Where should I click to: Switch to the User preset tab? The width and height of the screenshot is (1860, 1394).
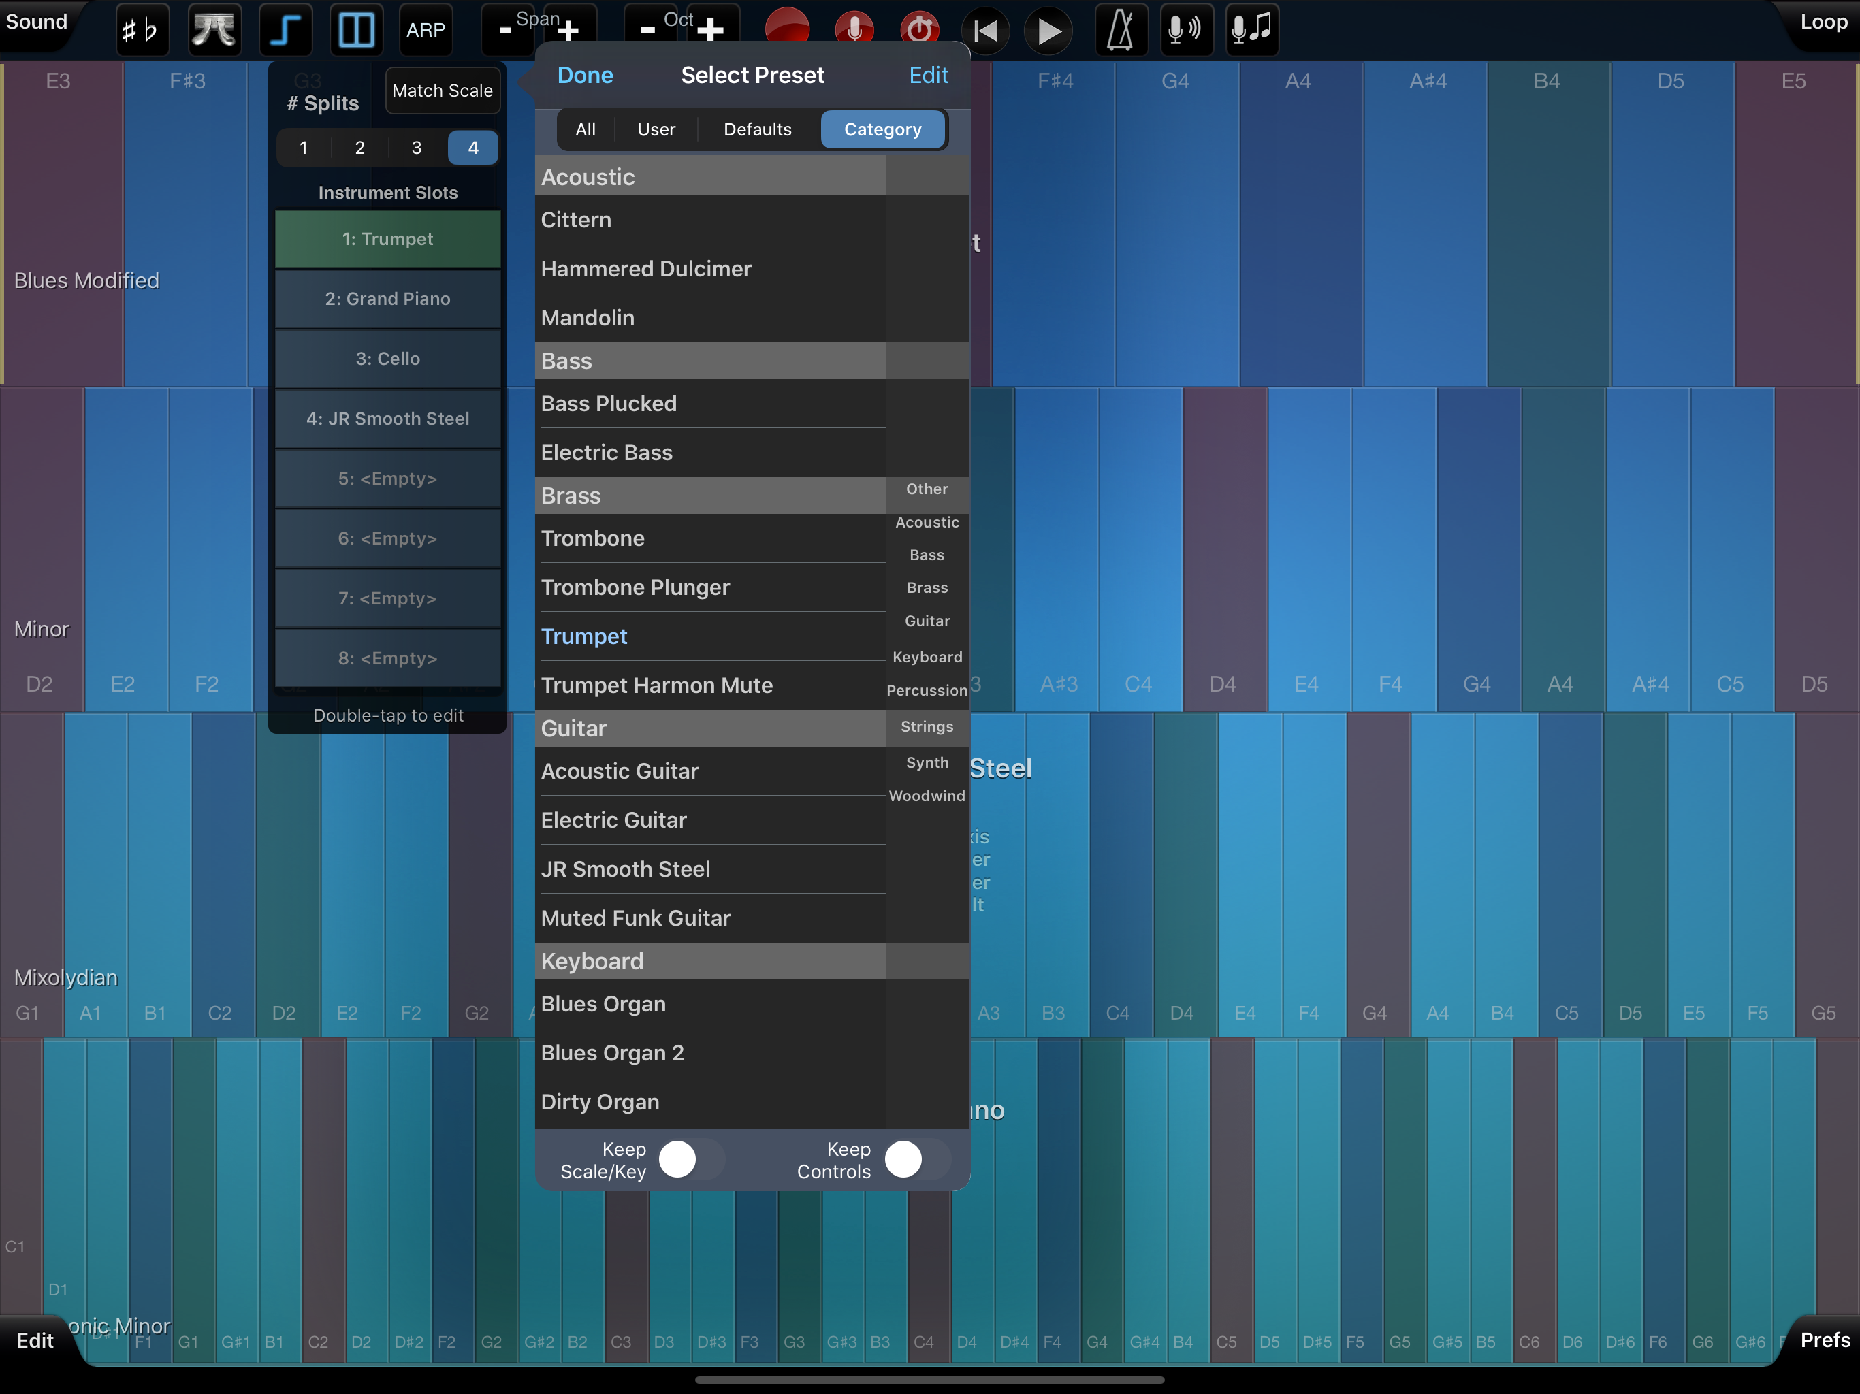(x=656, y=129)
